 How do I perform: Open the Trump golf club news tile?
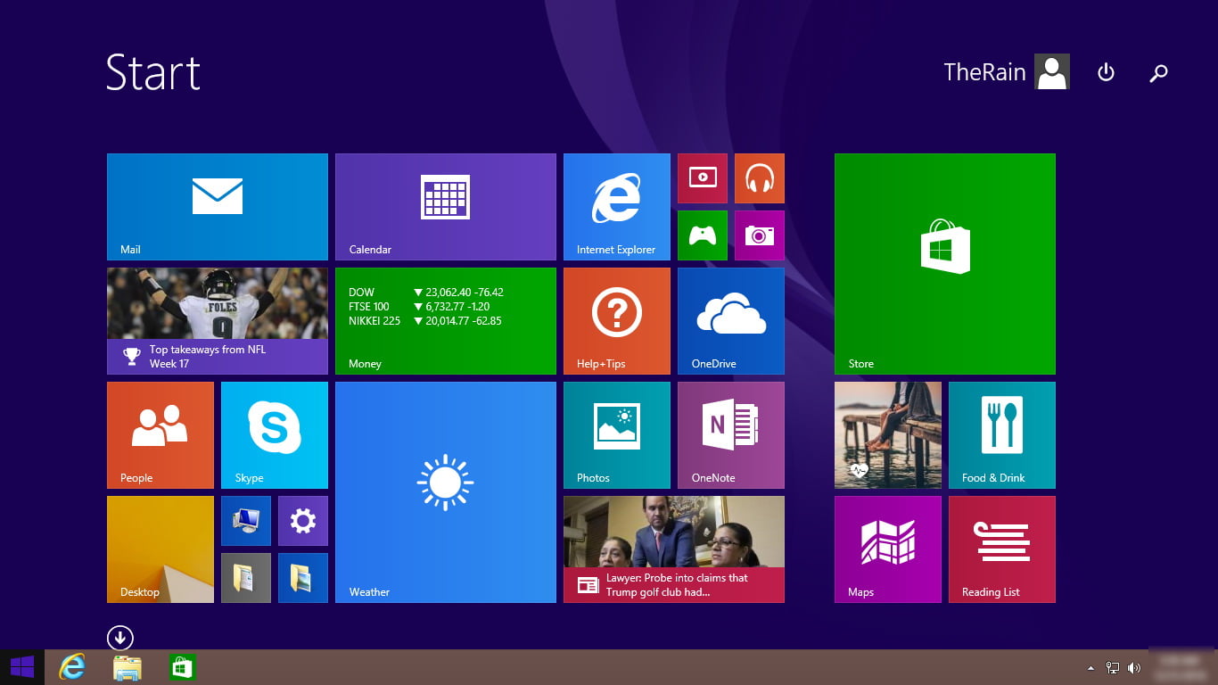[674, 549]
